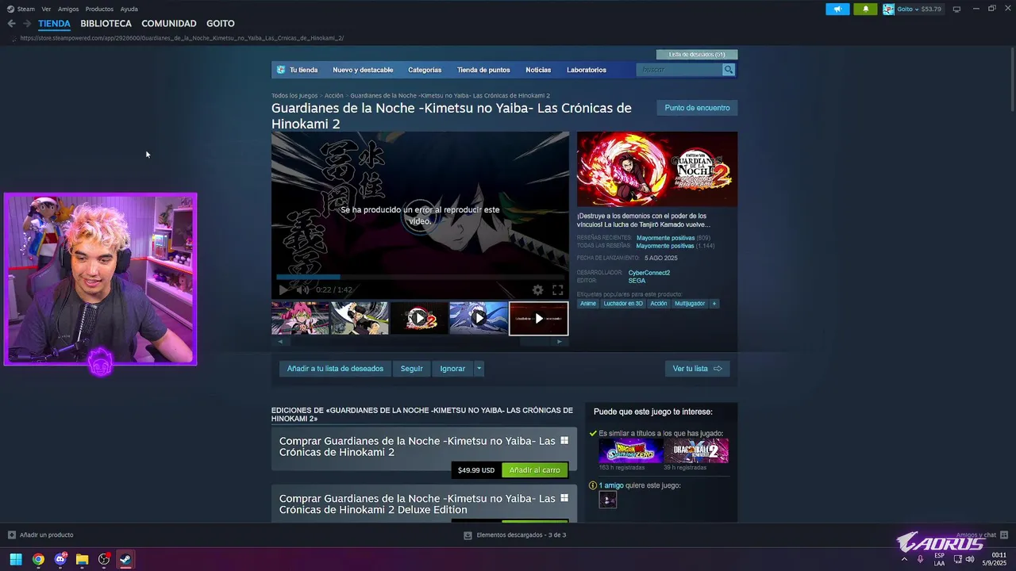Open the Categorías menu
This screenshot has width=1016, height=571.
click(x=425, y=70)
